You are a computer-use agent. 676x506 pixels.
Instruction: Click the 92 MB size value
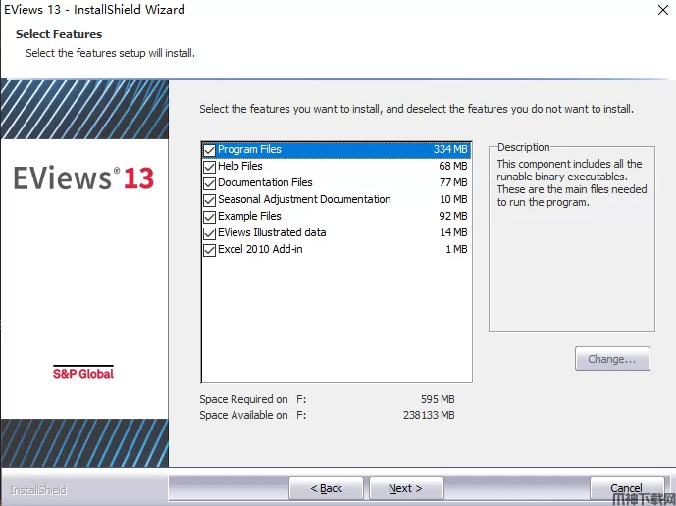[453, 216]
